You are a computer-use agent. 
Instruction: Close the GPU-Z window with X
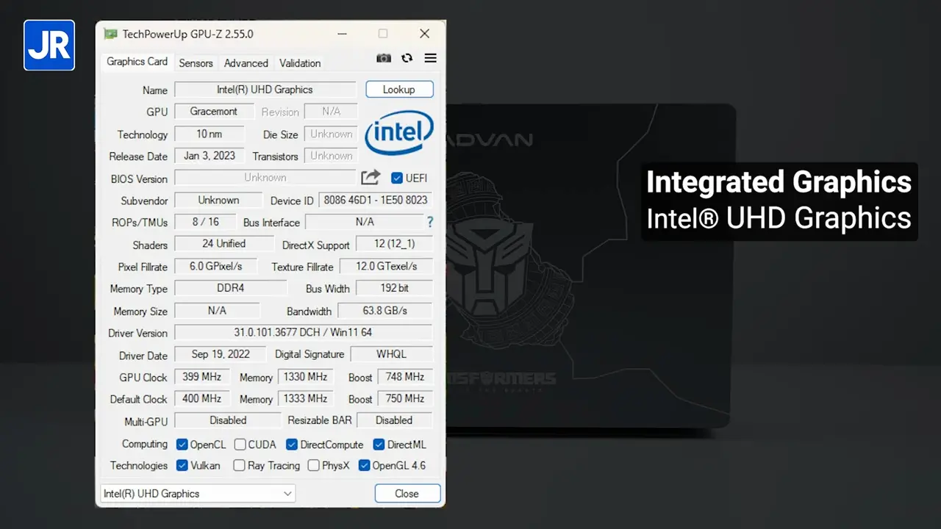[x=424, y=34]
